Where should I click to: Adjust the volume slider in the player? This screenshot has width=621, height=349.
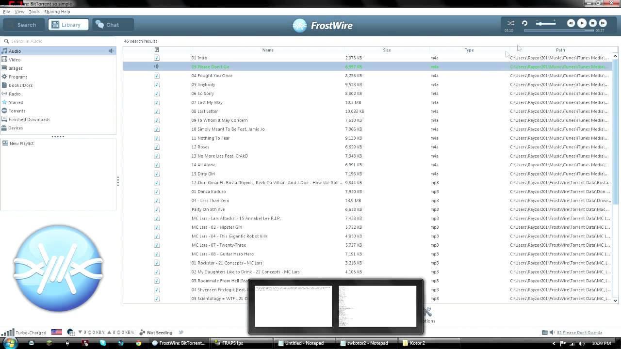[x=546, y=23]
